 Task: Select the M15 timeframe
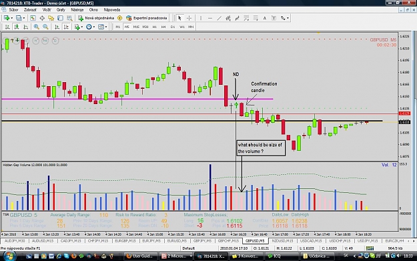[x=136, y=27]
